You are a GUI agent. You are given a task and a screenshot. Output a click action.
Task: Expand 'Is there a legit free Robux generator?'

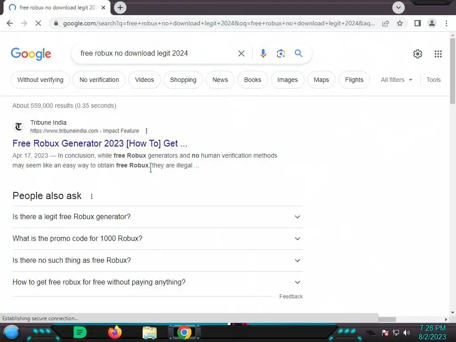pyautogui.click(x=157, y=217)
